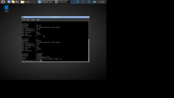174x98 pixels.
Task: Click the LXTerminal title bar window icon
Action: (x=23, y=17)
